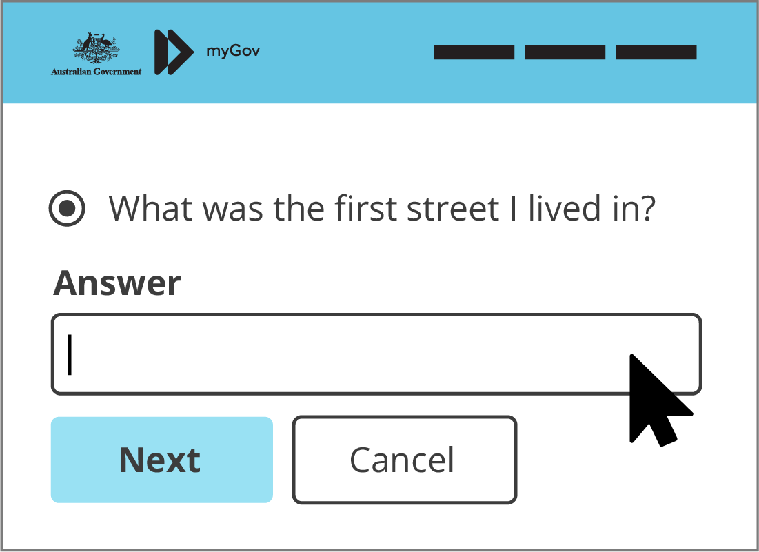Open the rightmost navigation bar in the header
The width and height of the screenshot is (759, 552).
pos(656,50)
